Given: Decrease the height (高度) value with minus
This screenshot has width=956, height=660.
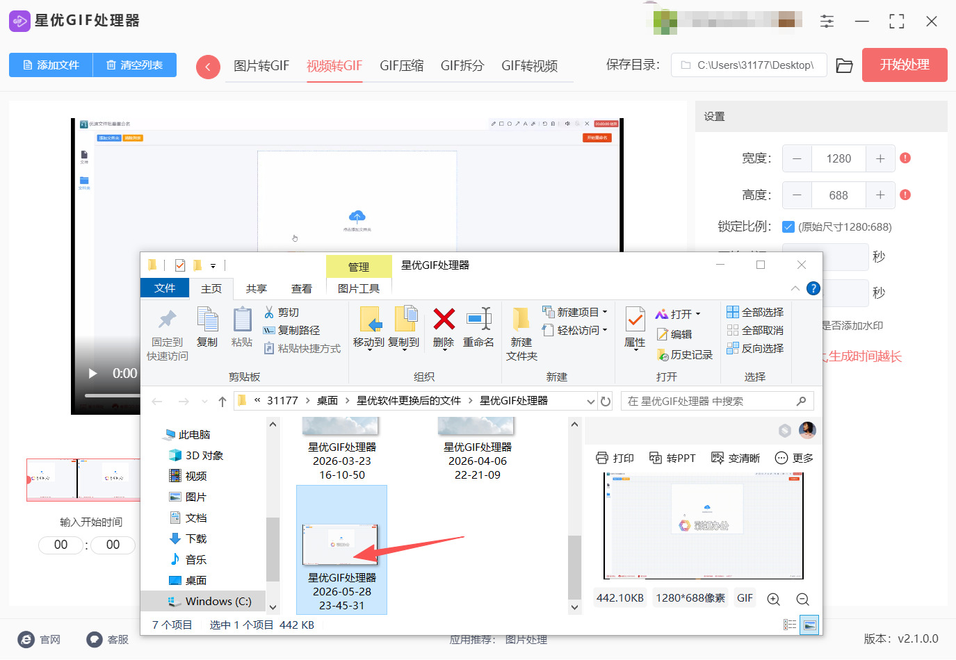Looking at the screenshot, I should (797, 195).
